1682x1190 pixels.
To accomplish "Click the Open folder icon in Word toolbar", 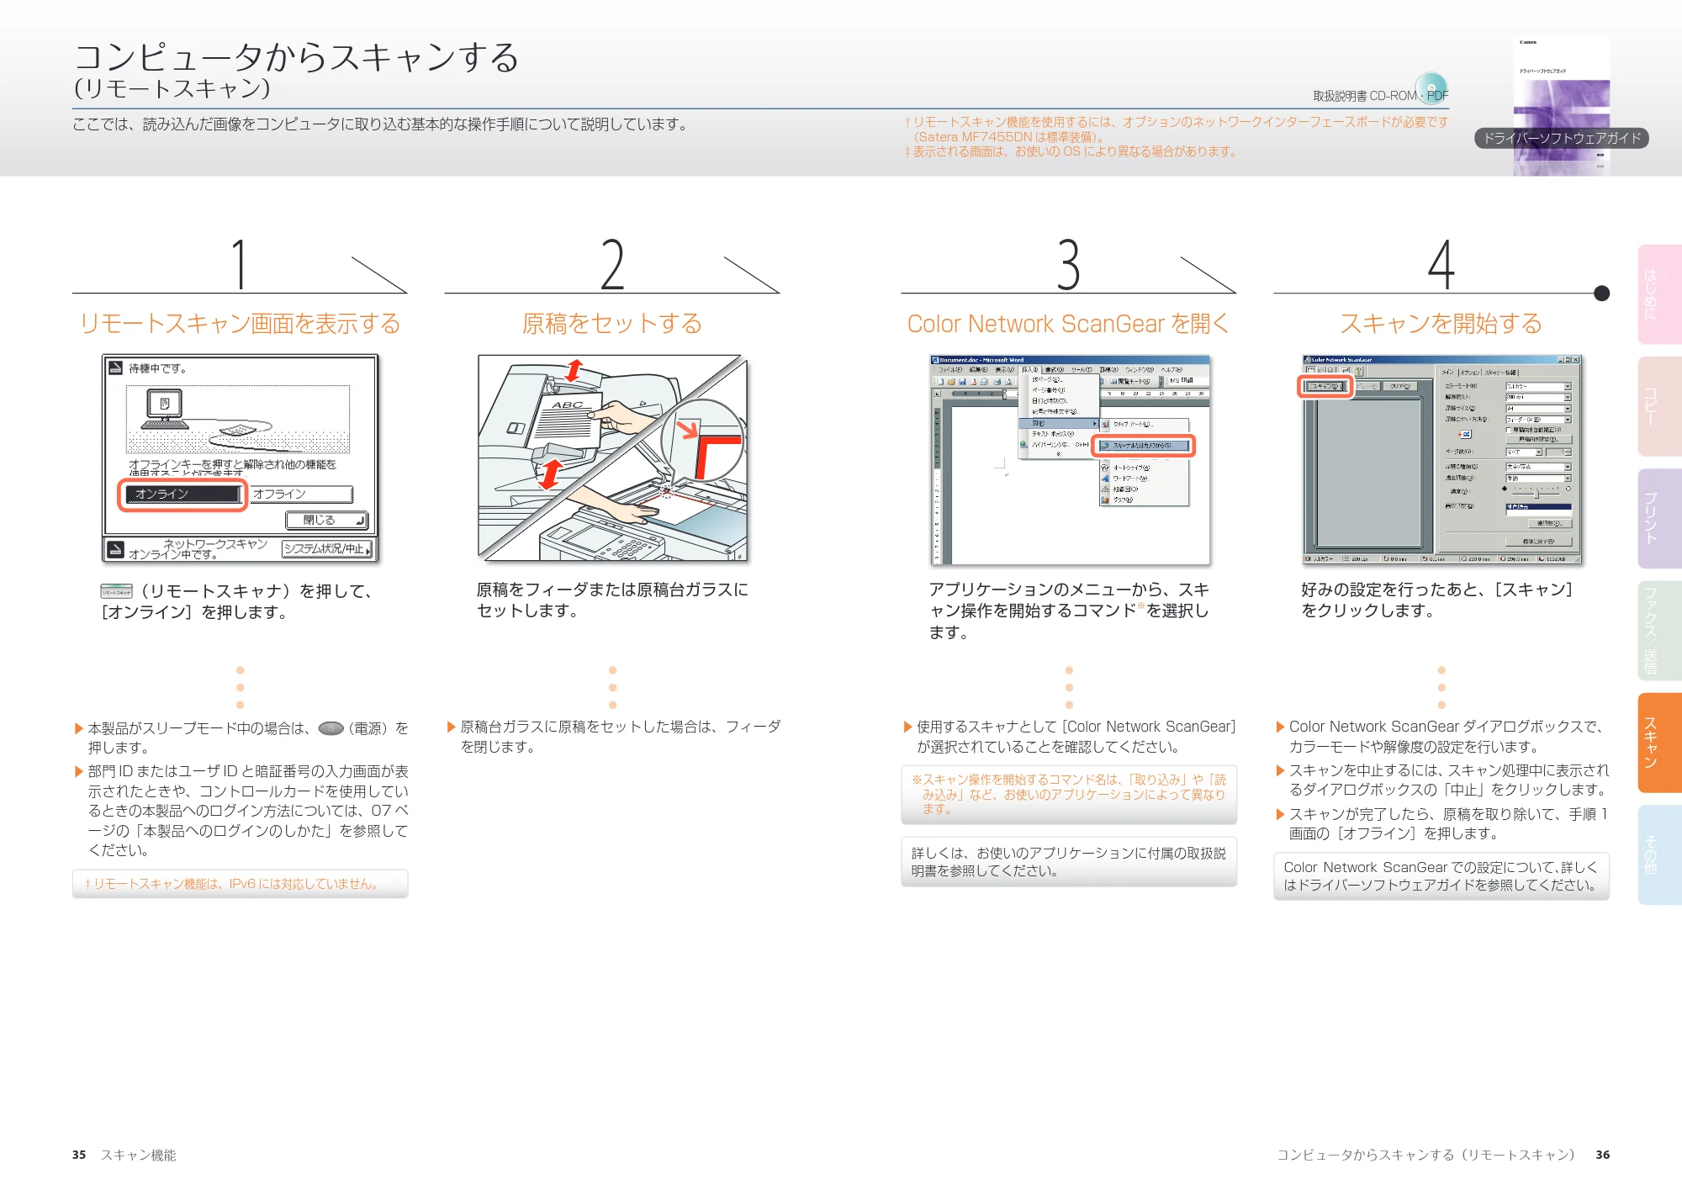I will [951, 382].
